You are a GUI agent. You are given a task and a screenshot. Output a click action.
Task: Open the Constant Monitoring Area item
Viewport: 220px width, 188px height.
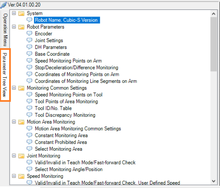(61, 135)
